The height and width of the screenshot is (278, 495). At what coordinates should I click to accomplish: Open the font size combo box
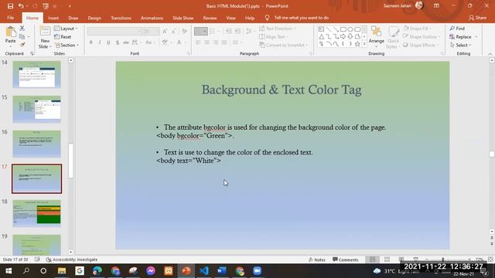pyautogui.click(x=151, y=31)
